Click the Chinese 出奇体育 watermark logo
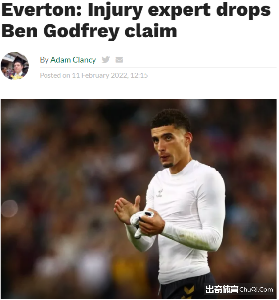This screenshot has height=300, width=279. click(222, 289)
